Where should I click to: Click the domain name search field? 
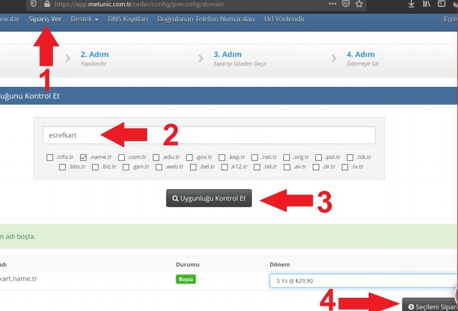[209, 135]
